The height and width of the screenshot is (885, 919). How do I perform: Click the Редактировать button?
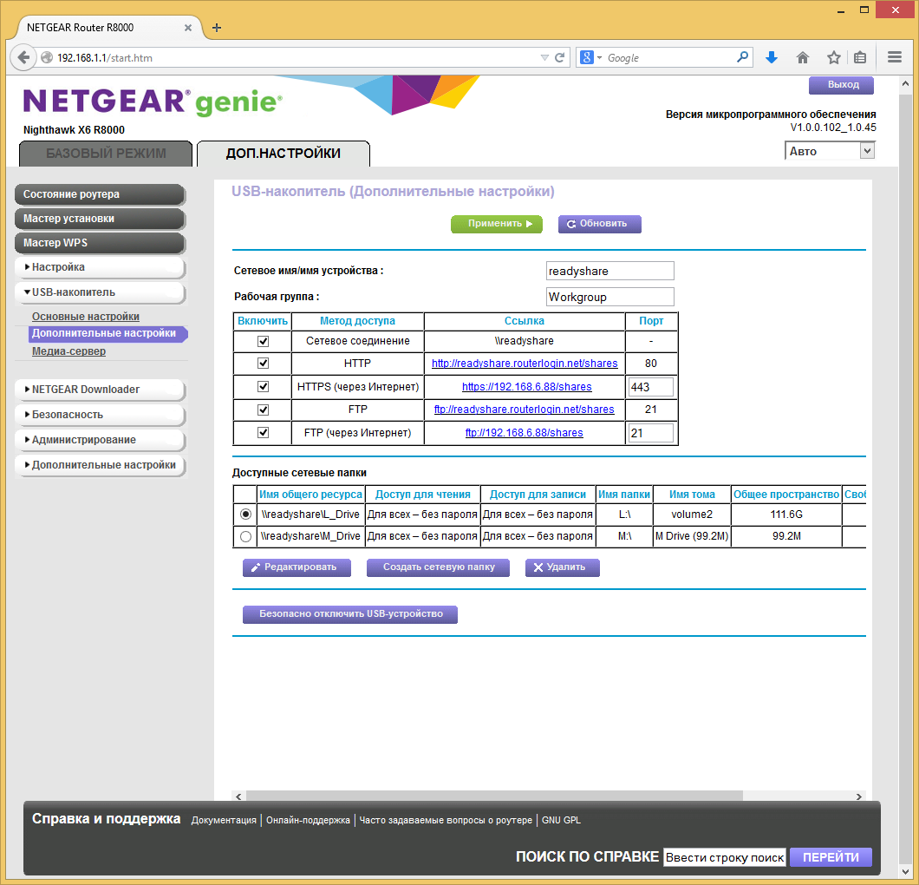(297, 567)
